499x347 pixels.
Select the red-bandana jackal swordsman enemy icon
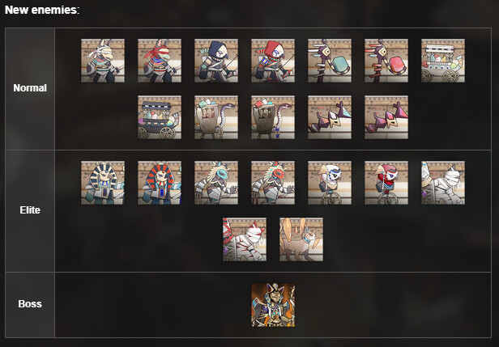pos(160,61)
